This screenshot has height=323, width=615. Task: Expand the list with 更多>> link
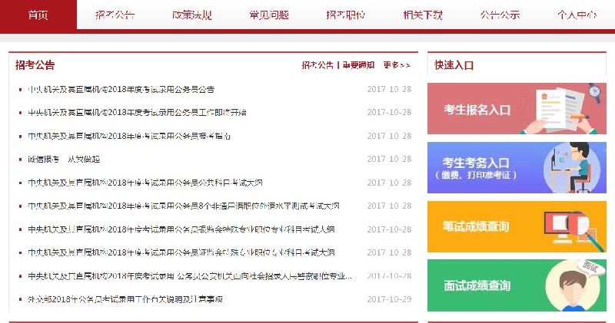click(397, 65)
